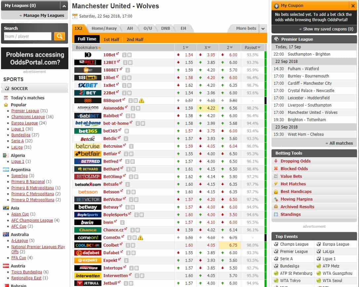Click the Dropping Odds arrow icon
This screenshot has height=287, width=359.
pyautogui.click(x=276, y=161)
